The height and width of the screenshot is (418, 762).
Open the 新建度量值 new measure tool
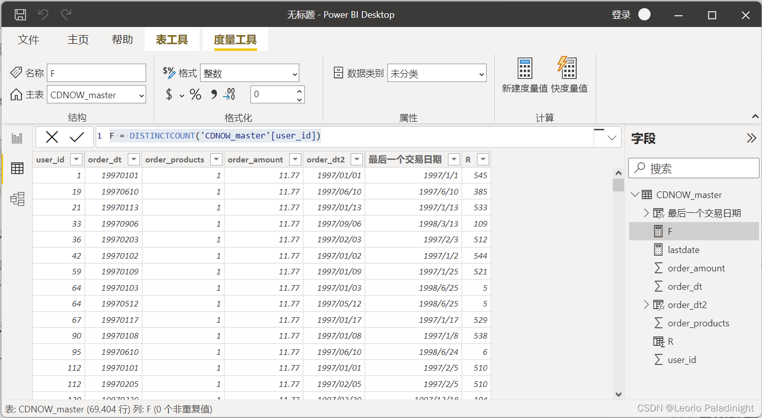[x=525, y=75]
